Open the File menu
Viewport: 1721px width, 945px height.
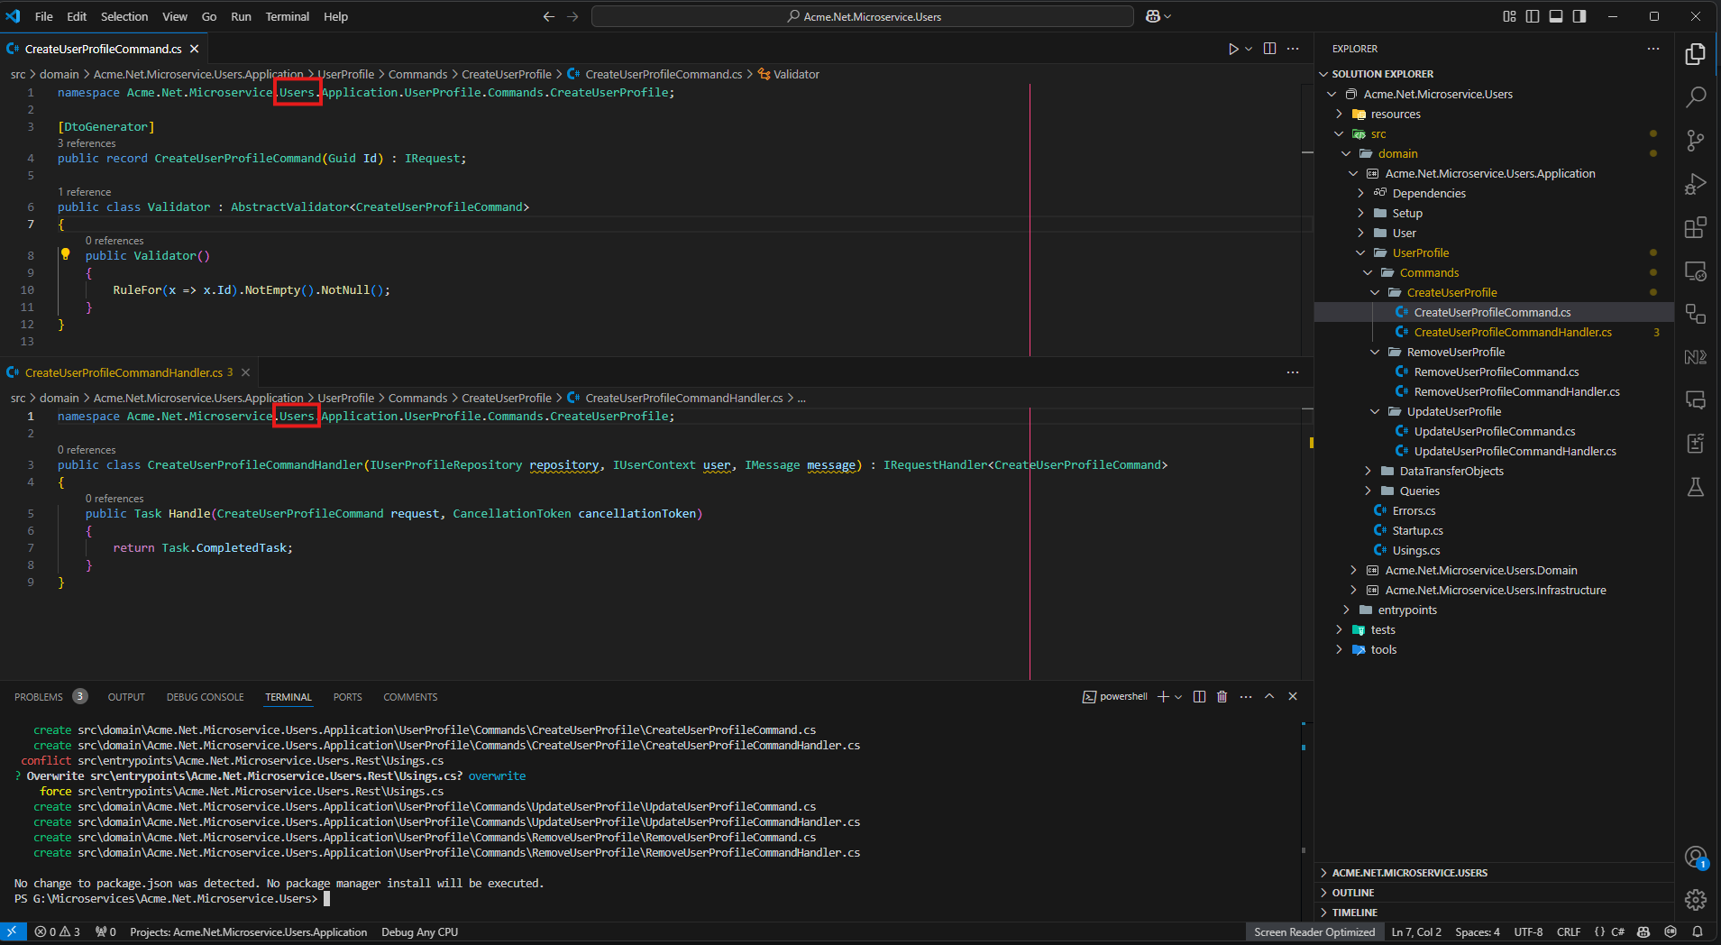click(43, 16)
